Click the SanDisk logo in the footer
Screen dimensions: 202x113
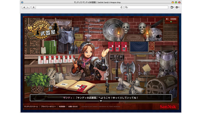point(168,107)
